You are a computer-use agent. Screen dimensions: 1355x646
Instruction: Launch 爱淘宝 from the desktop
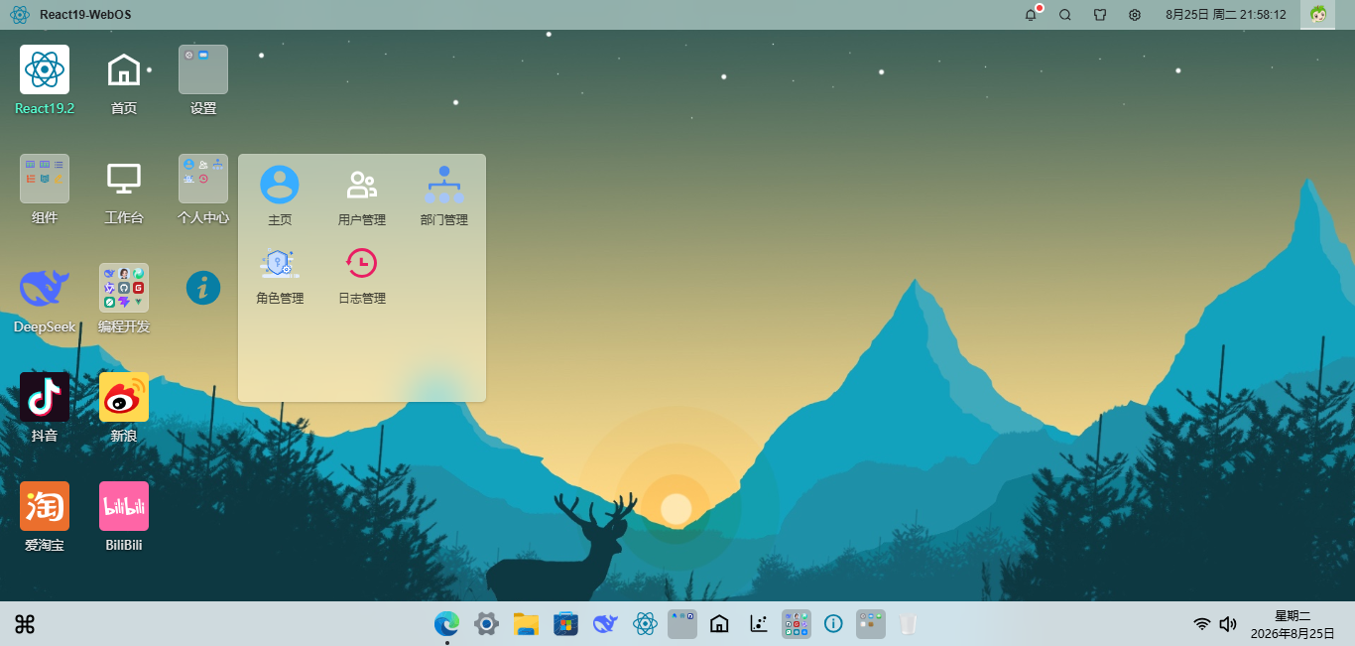coord(45,506)
